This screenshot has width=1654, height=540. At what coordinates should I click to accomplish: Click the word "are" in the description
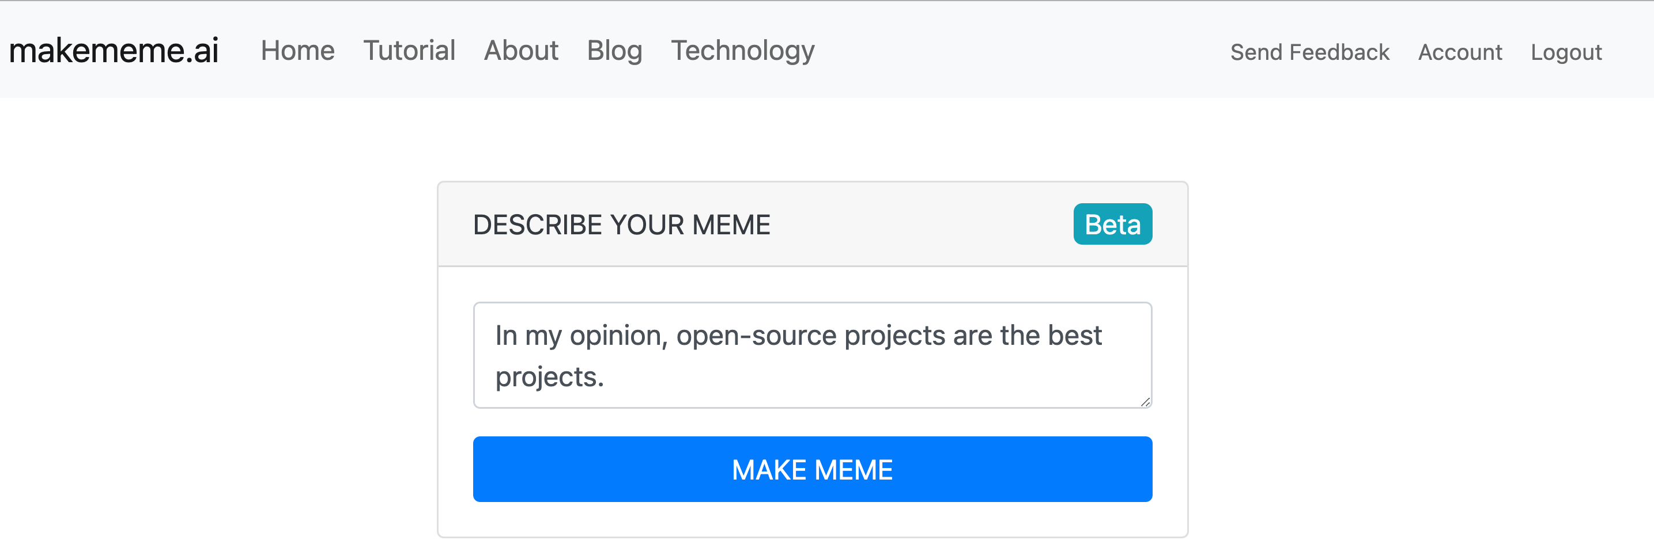point(972,336)
